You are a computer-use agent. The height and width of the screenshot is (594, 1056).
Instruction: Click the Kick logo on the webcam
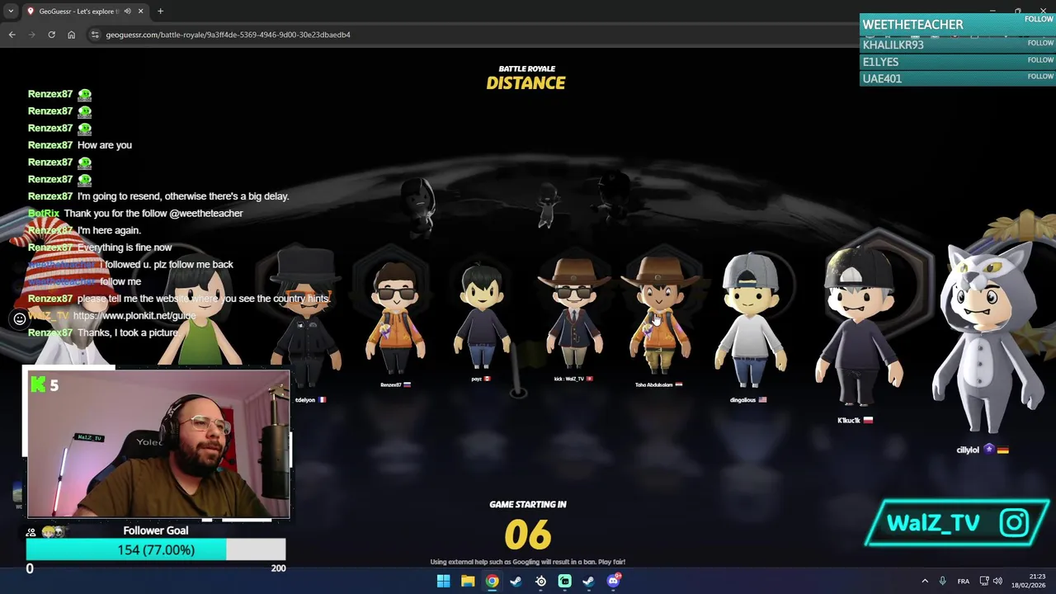coord(38,384)
